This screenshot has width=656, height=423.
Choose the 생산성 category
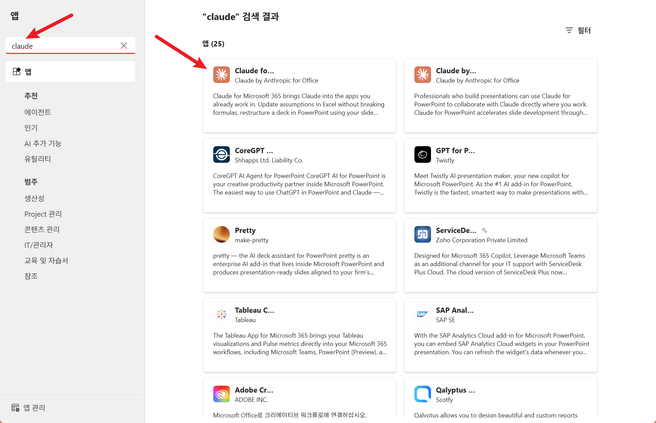tap(34, 198)
